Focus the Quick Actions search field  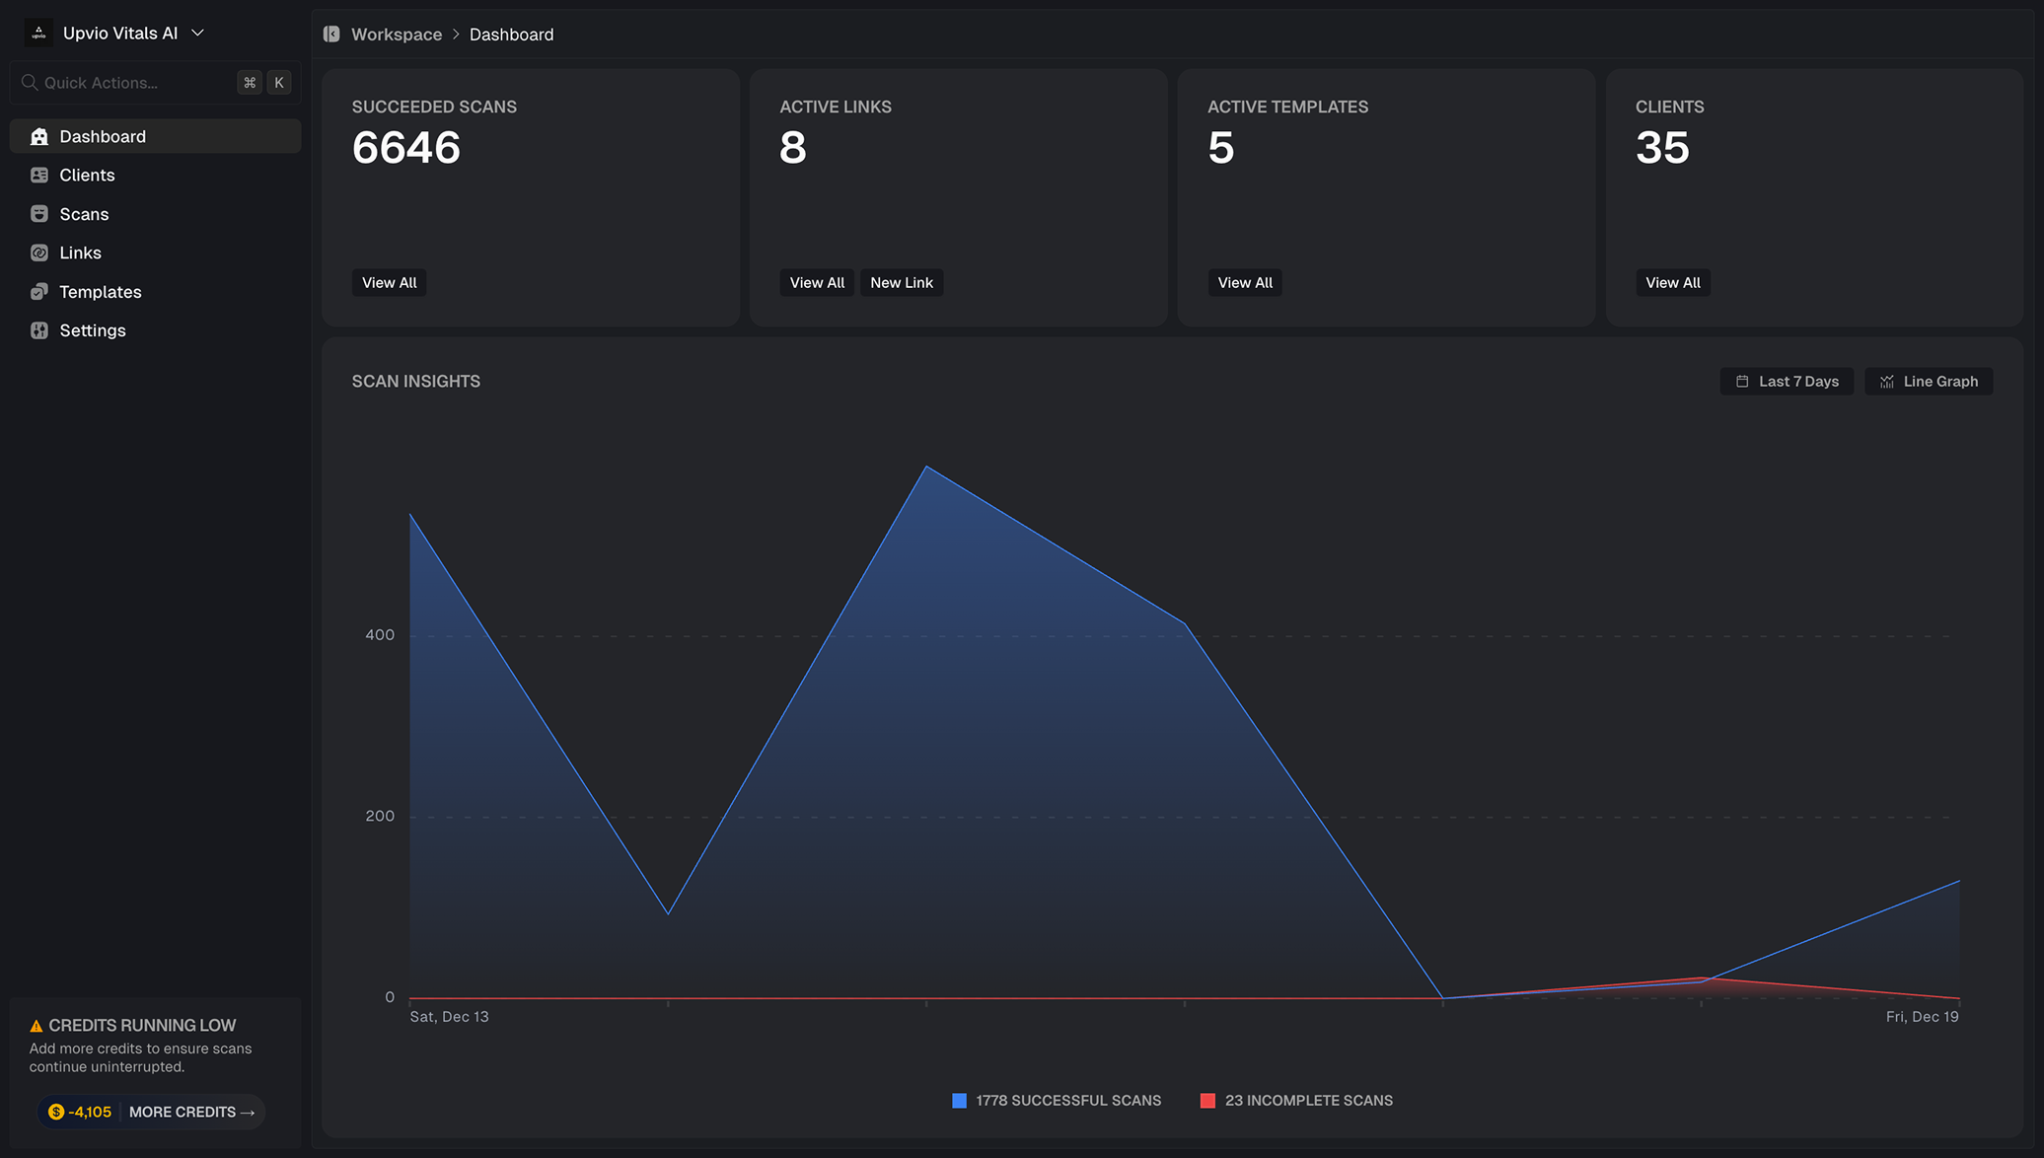128,83
